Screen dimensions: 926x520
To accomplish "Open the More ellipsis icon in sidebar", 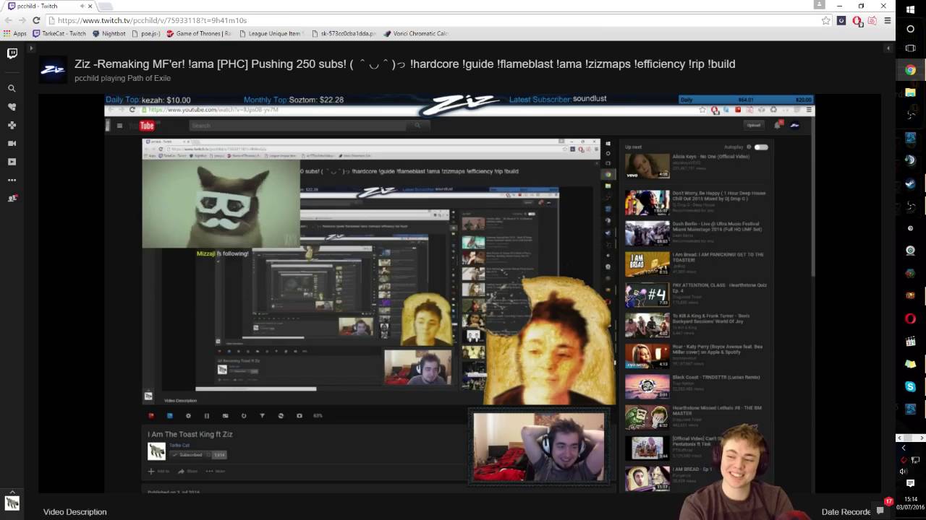I will tap(12, 180).
